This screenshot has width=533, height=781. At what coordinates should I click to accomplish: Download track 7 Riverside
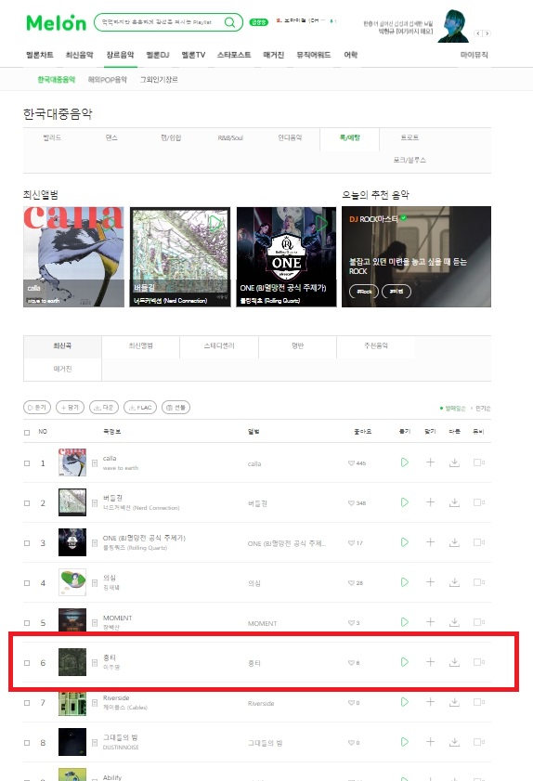tap(454, 702)
